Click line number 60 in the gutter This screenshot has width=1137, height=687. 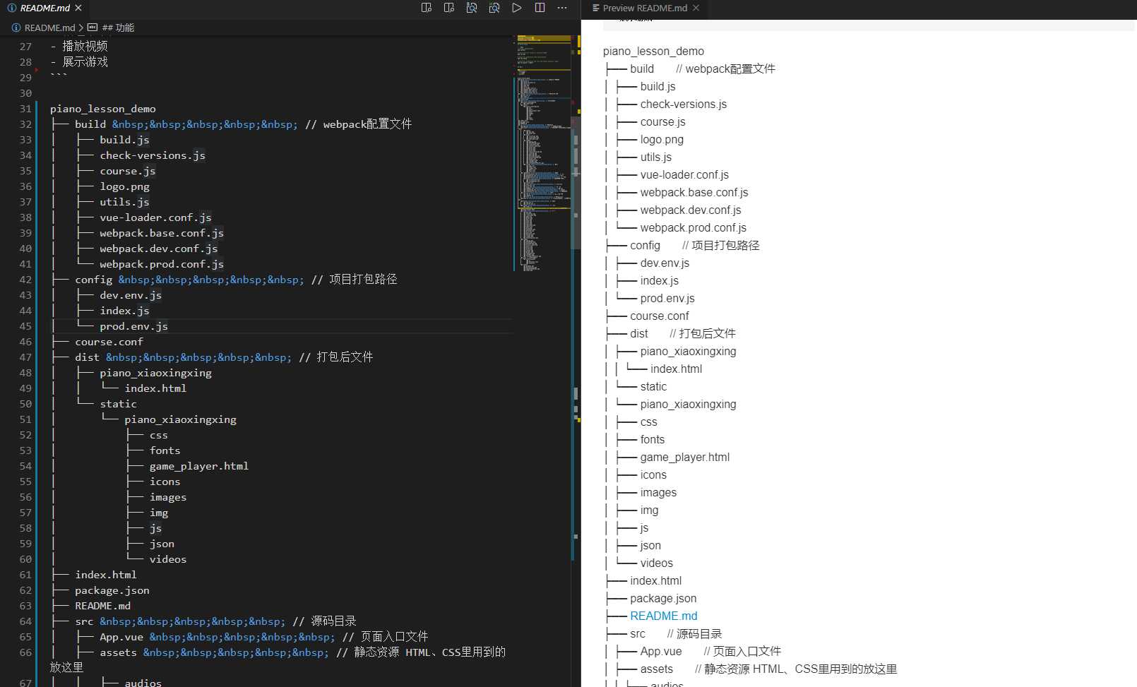[25, 559]
